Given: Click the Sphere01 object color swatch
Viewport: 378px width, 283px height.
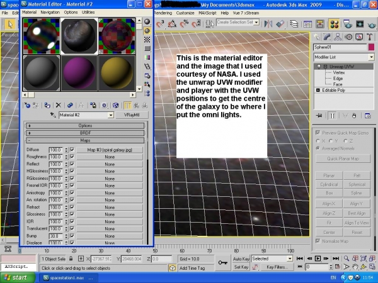Looking at the screenshot, I should [x=371, y=47].
